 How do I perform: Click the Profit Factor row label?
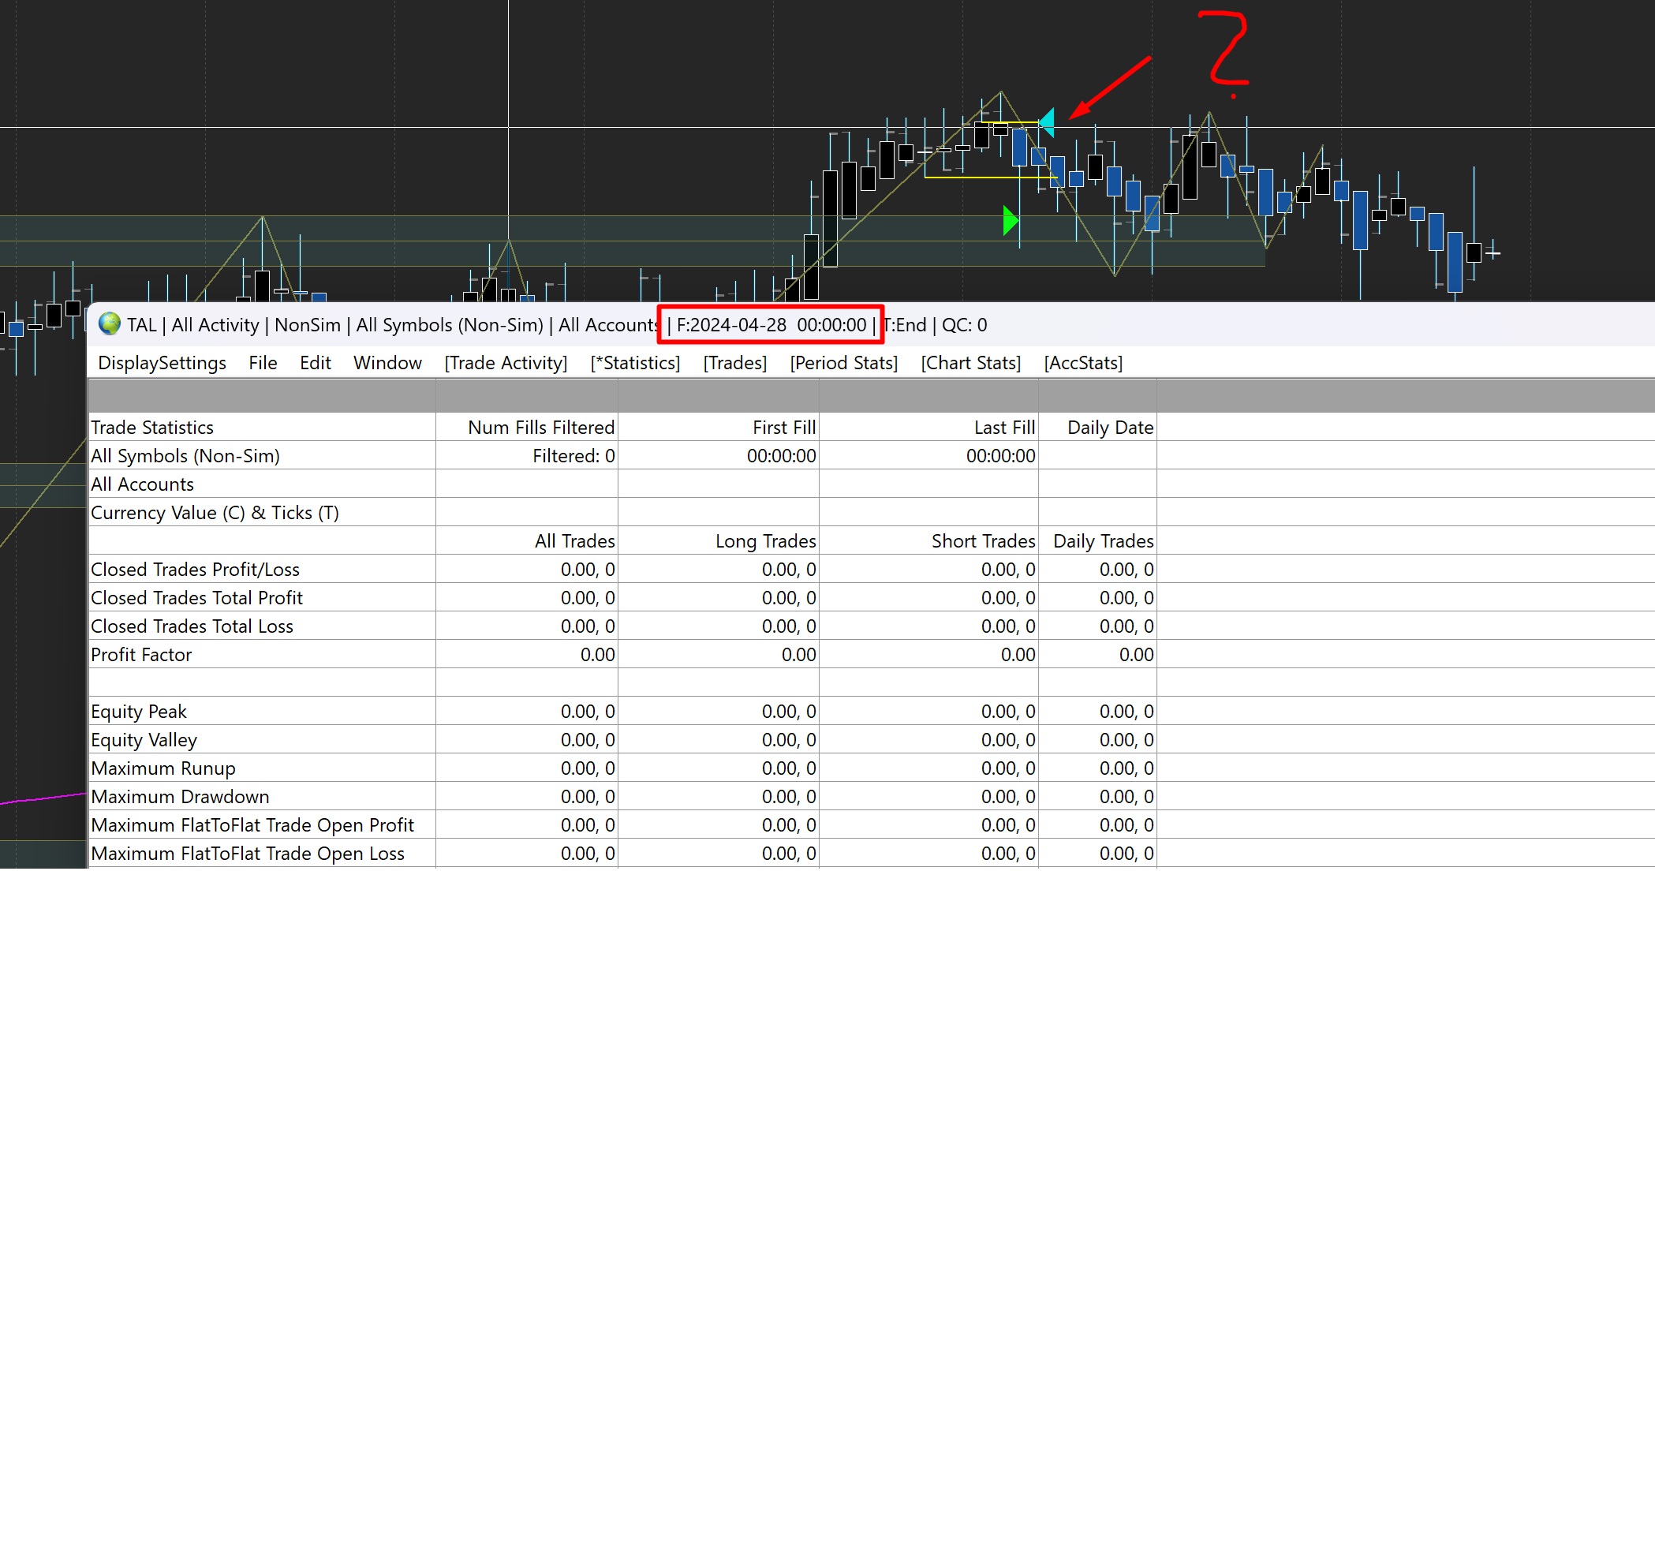(140, 654)
